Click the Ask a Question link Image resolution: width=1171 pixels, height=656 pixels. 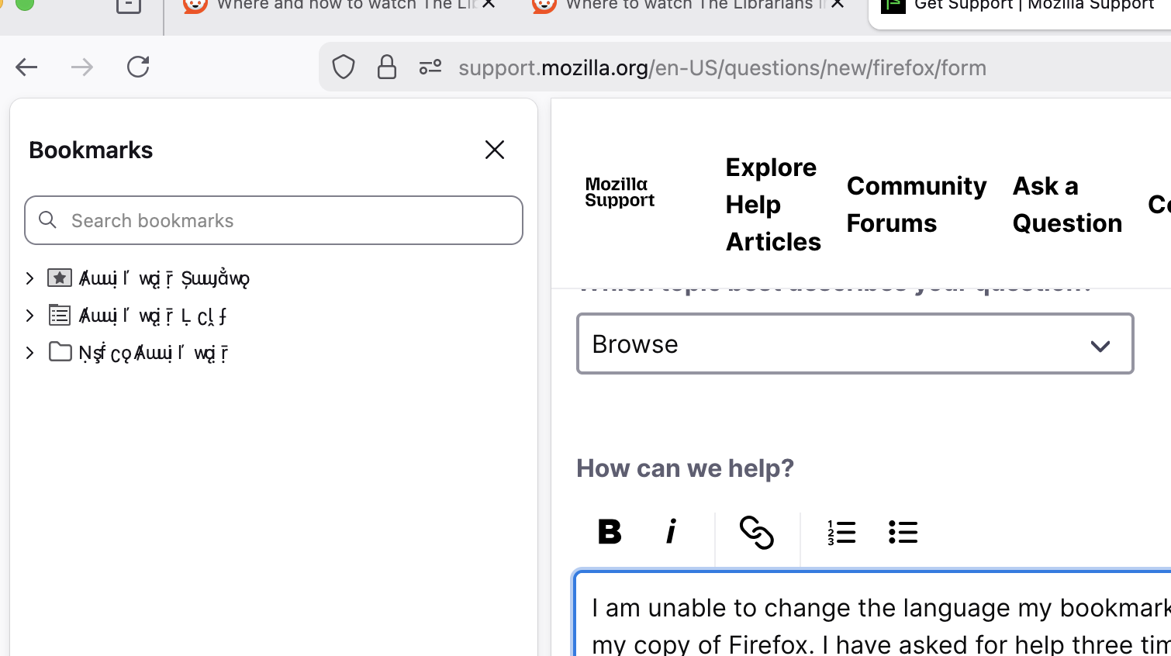[x=1067, y=205]
